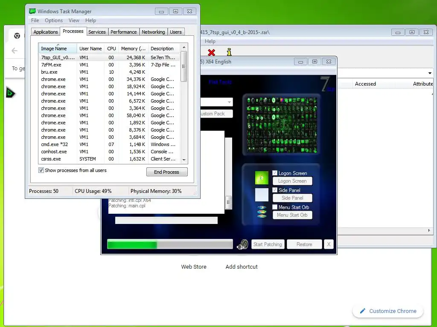The image size is (437, 327).
Task: Click the gear icon beside Start Patching
Action: click(x=242, y=244)
